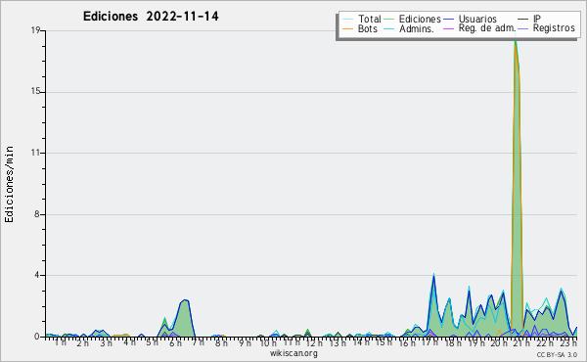
Task: Click the wikiscan.org text below the chart
Action: [x=293, y=353]
